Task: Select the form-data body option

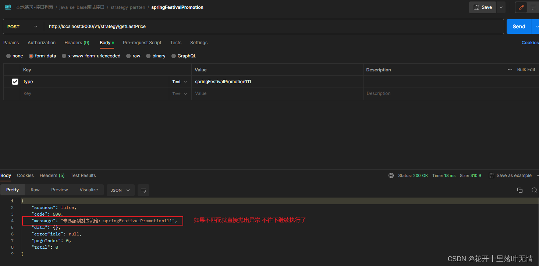Action: coord(31,56)
